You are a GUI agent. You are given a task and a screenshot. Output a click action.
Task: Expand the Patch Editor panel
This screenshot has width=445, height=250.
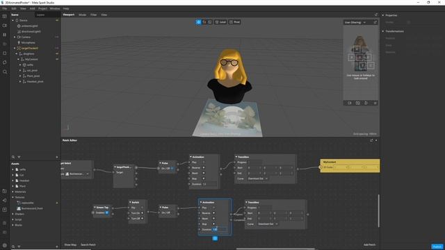pos(371,140)
